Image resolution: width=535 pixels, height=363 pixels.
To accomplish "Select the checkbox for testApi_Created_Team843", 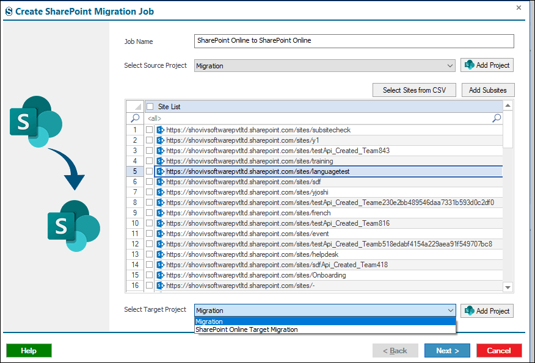I will pos(149,151).
